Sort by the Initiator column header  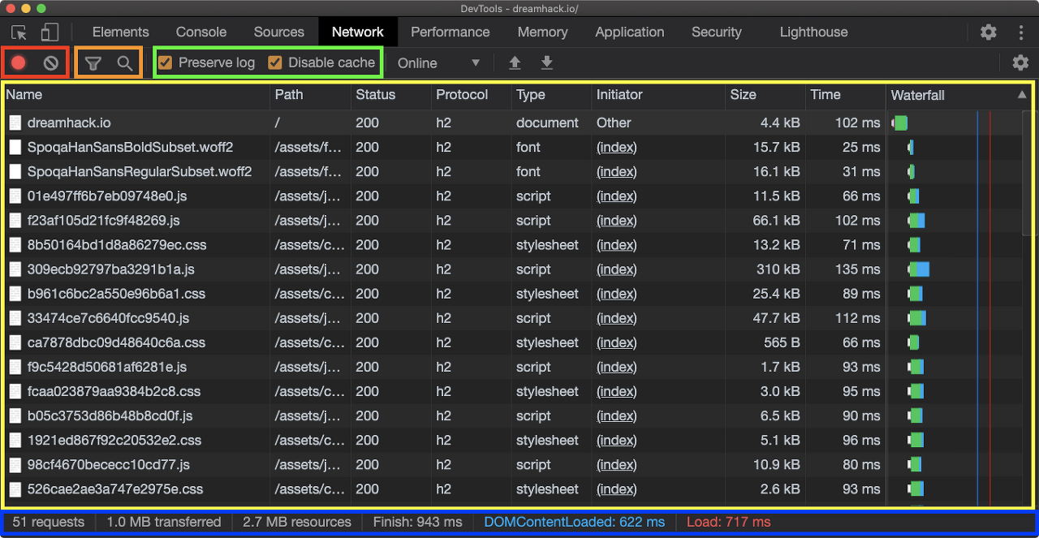pyautogui.click(x=658, y=95)
